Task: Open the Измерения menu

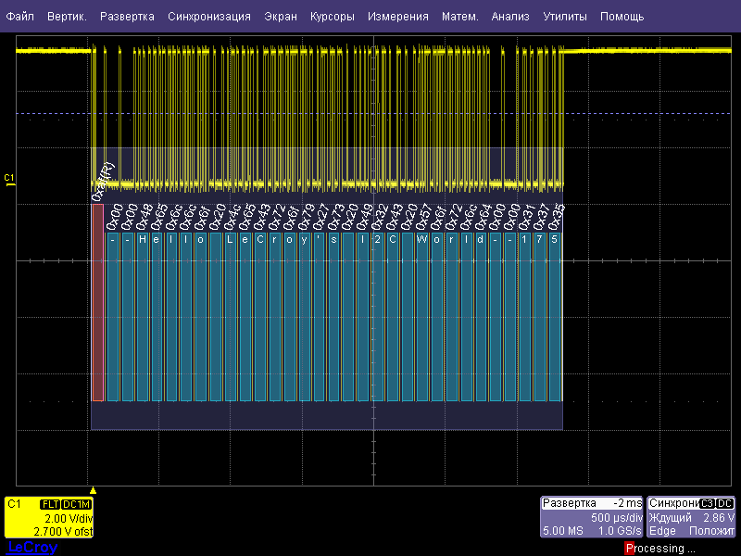Action: pos(398,17)
